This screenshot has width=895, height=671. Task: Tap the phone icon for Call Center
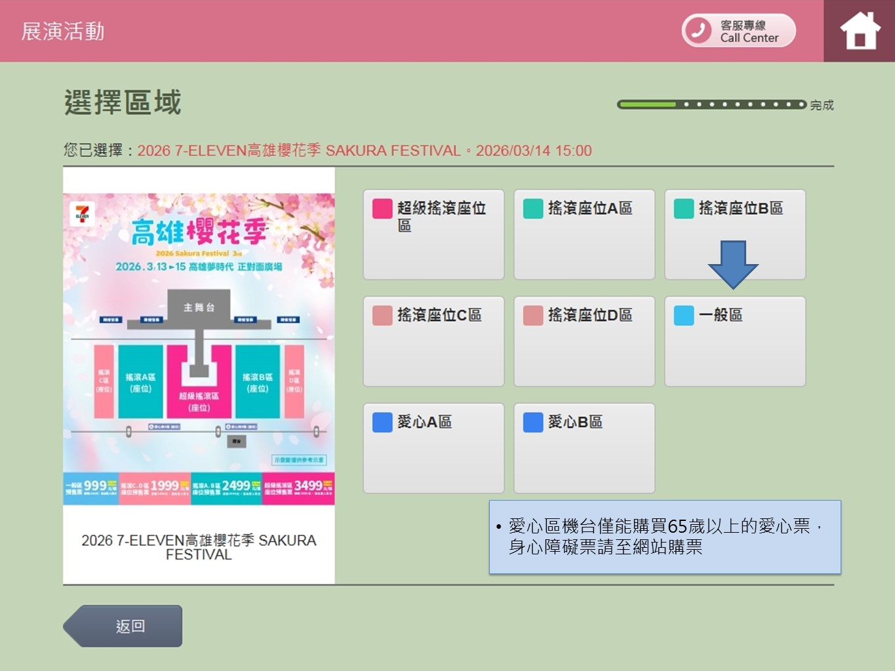click(x=698, y=30)
